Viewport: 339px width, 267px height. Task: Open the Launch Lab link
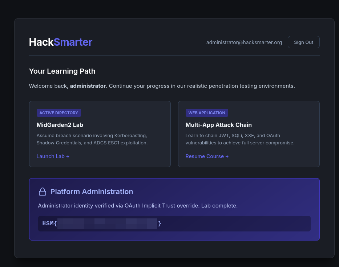click(51, 156)
